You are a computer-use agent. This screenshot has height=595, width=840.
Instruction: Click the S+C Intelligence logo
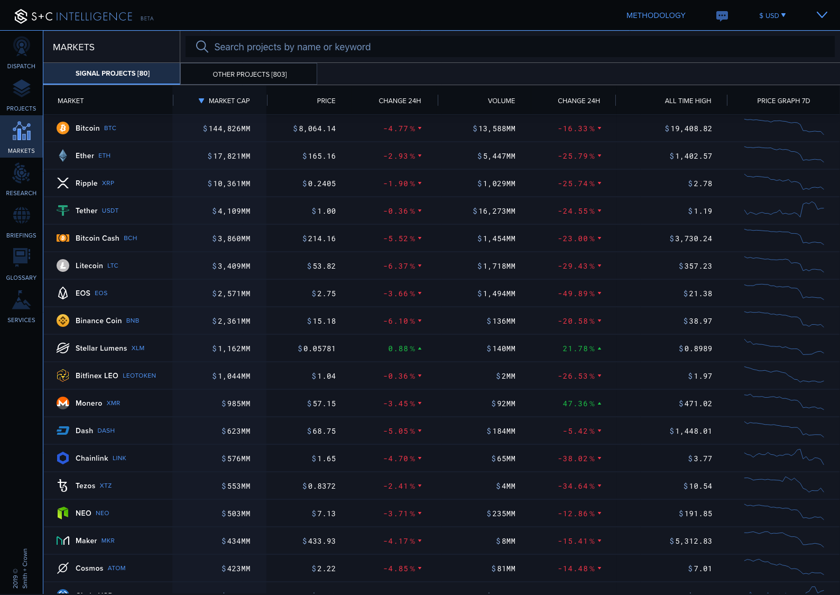(73, 16)
